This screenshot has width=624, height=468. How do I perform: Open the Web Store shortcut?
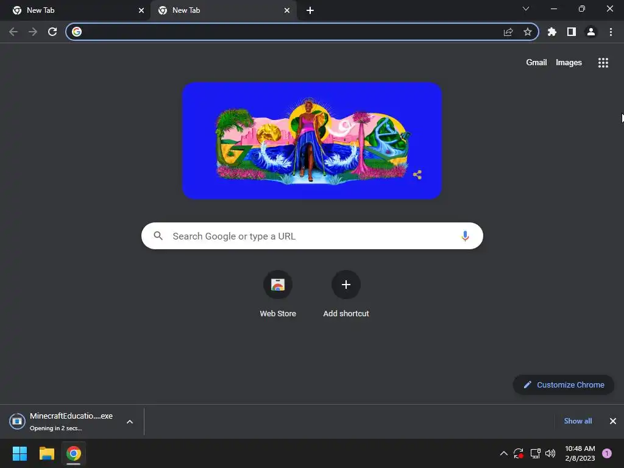tap(278, 294)
